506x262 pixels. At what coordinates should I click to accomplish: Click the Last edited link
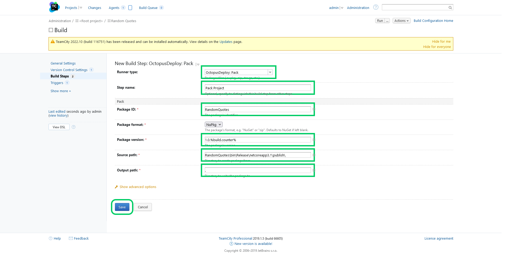point(57,111)
